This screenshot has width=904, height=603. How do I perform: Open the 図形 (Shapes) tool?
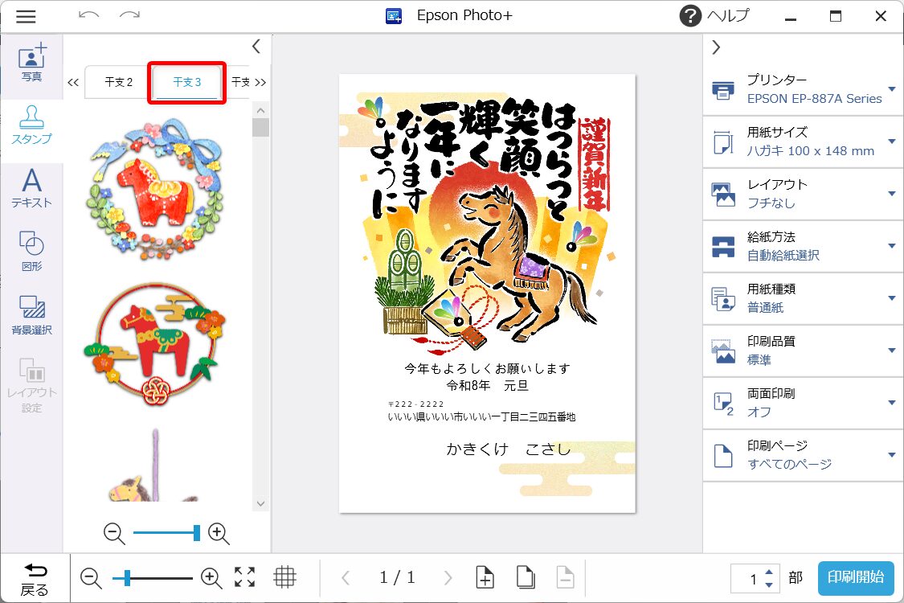tap(31, 251)
